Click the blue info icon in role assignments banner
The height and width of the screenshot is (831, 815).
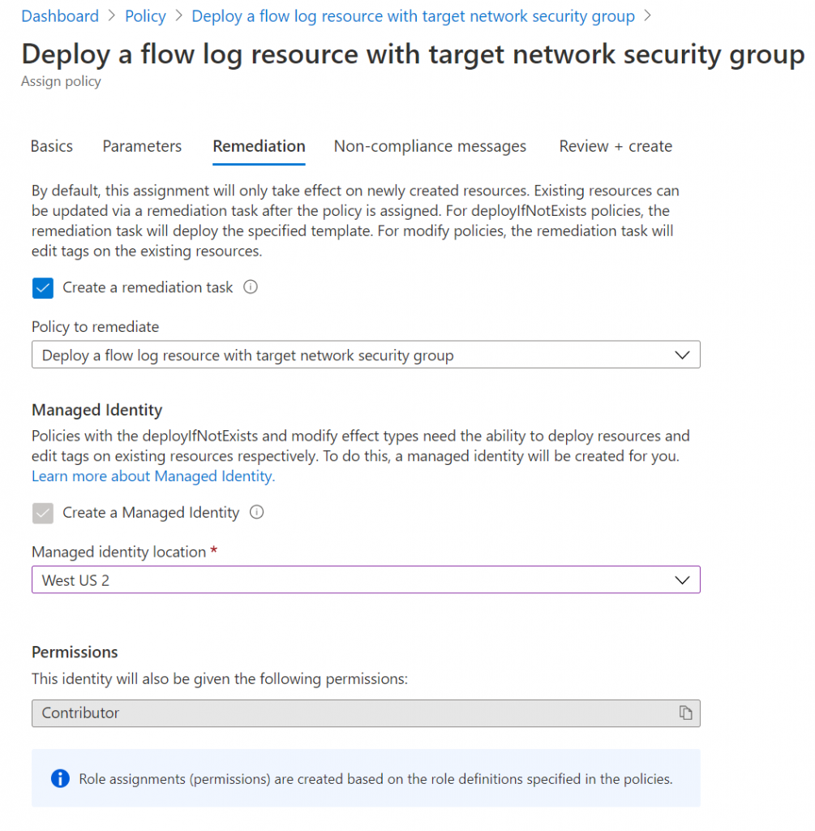pyautogui.click(x=60, y=779)
